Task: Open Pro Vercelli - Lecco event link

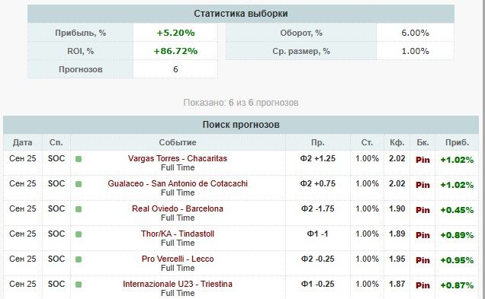Action: [x=178, y=259]
